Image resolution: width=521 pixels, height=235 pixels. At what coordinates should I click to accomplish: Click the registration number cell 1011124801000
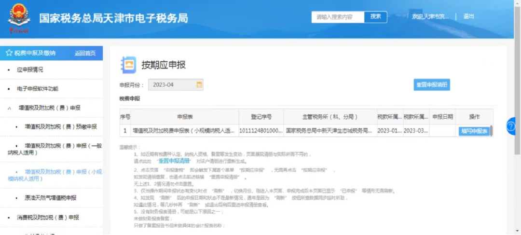261,131
